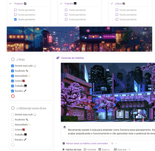Check second Tarefa pendente under Leitura
Viewport: 155px width, 151px height.
click(117, 14)
